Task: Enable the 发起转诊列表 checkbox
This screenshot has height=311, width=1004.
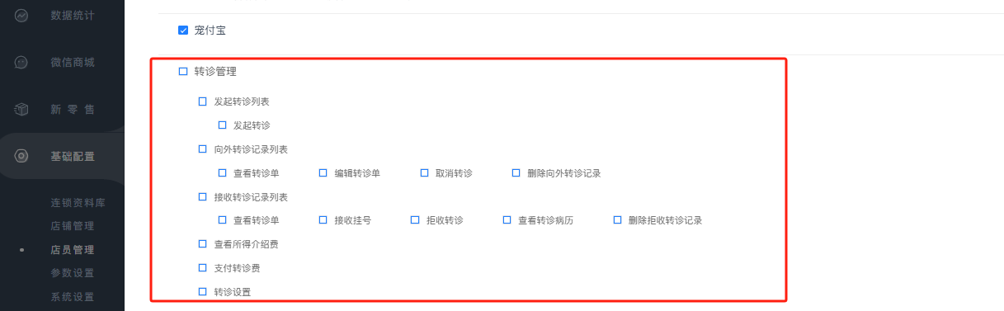Action: point(203,101)
